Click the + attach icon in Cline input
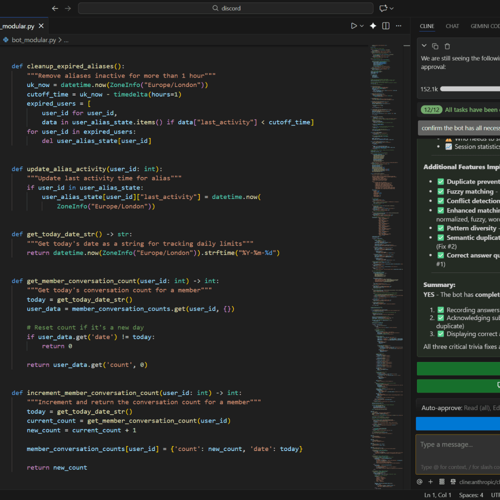 coord(430,481)
